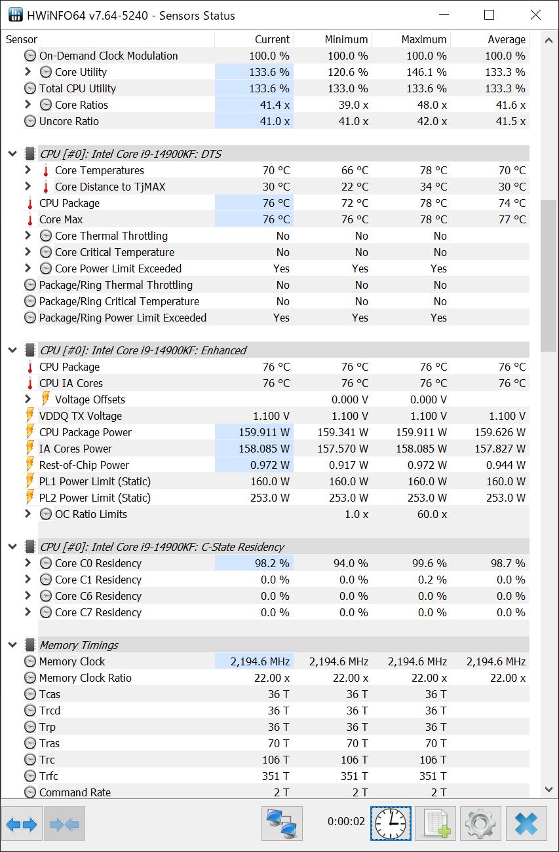Click the expand layout arrows icon

(22, 824)
